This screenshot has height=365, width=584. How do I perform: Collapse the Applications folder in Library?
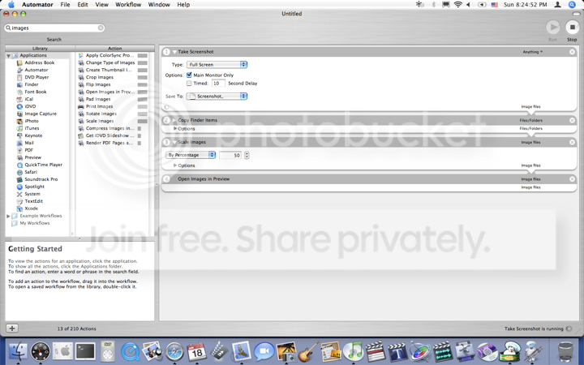click(8, 55)
